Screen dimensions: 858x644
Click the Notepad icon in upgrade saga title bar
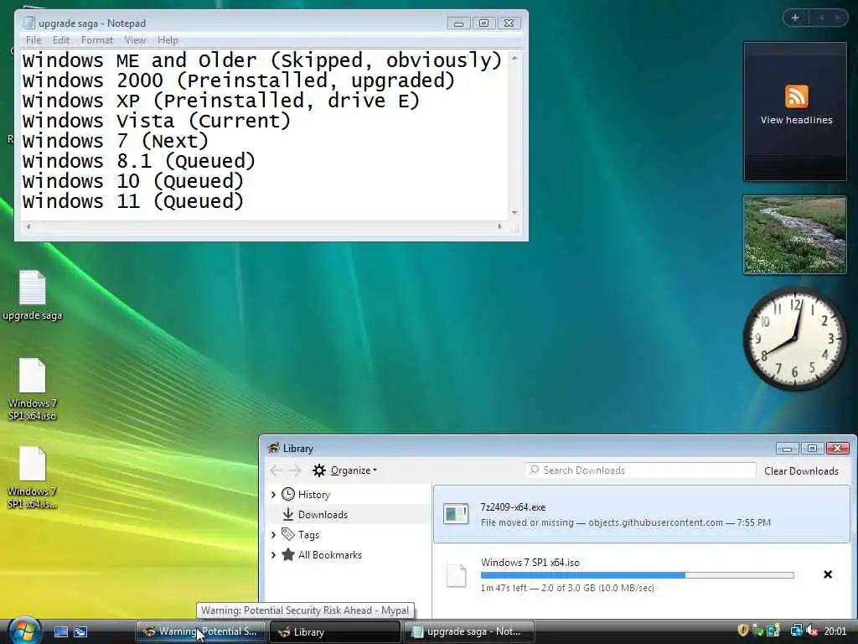tap(28, 23)
